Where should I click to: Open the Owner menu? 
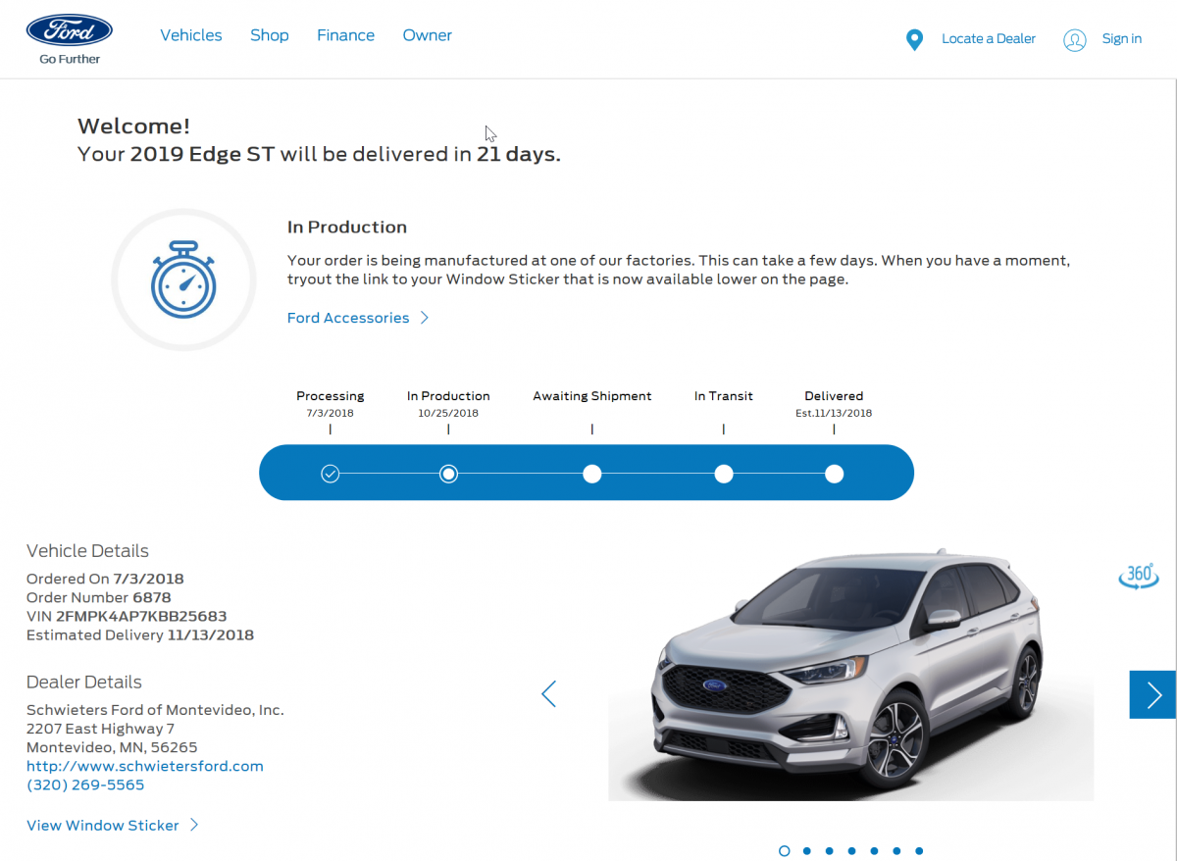click(428, 35)
